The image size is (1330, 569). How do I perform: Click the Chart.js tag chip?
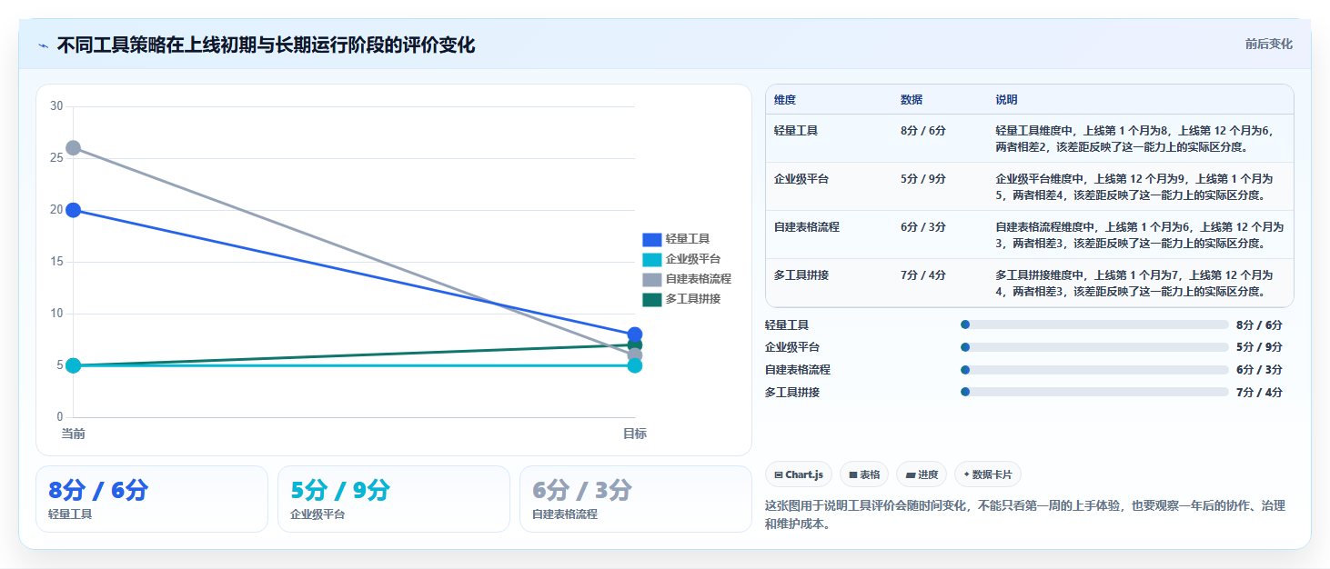pyautogui.click(x=799, y=474)
